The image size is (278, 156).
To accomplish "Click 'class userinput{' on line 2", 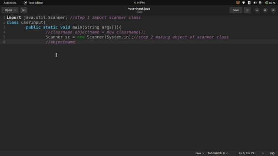I will click(26, 23).
